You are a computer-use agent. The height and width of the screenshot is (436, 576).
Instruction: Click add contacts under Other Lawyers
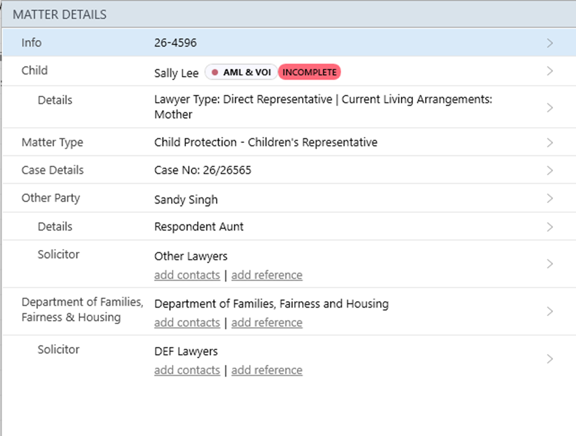(x=187, y=275)
